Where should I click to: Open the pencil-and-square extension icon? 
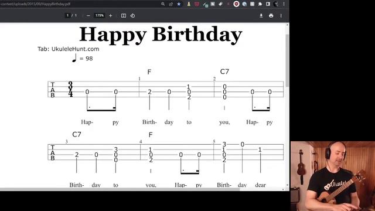point(205,4)
